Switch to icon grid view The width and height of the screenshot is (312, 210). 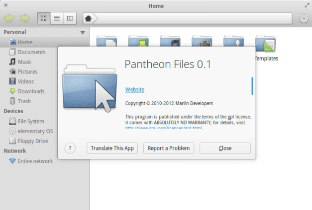44,18
